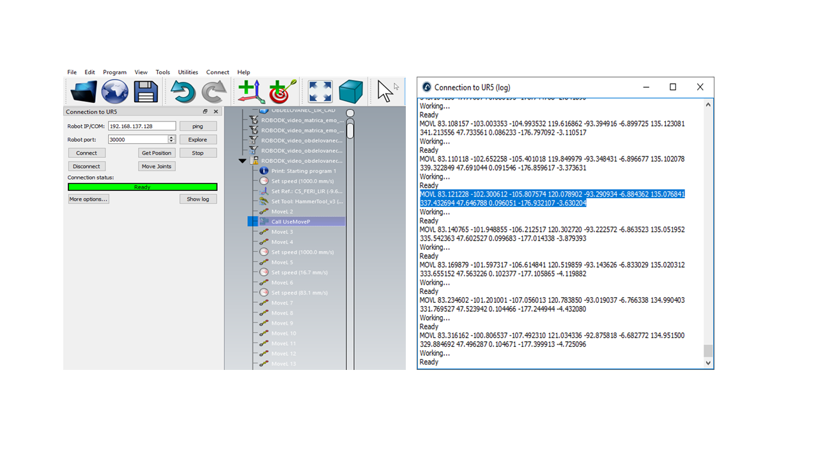Float the Connection to UR5 panel
This screenshot has width=818, height=460.
pos(206,112)
